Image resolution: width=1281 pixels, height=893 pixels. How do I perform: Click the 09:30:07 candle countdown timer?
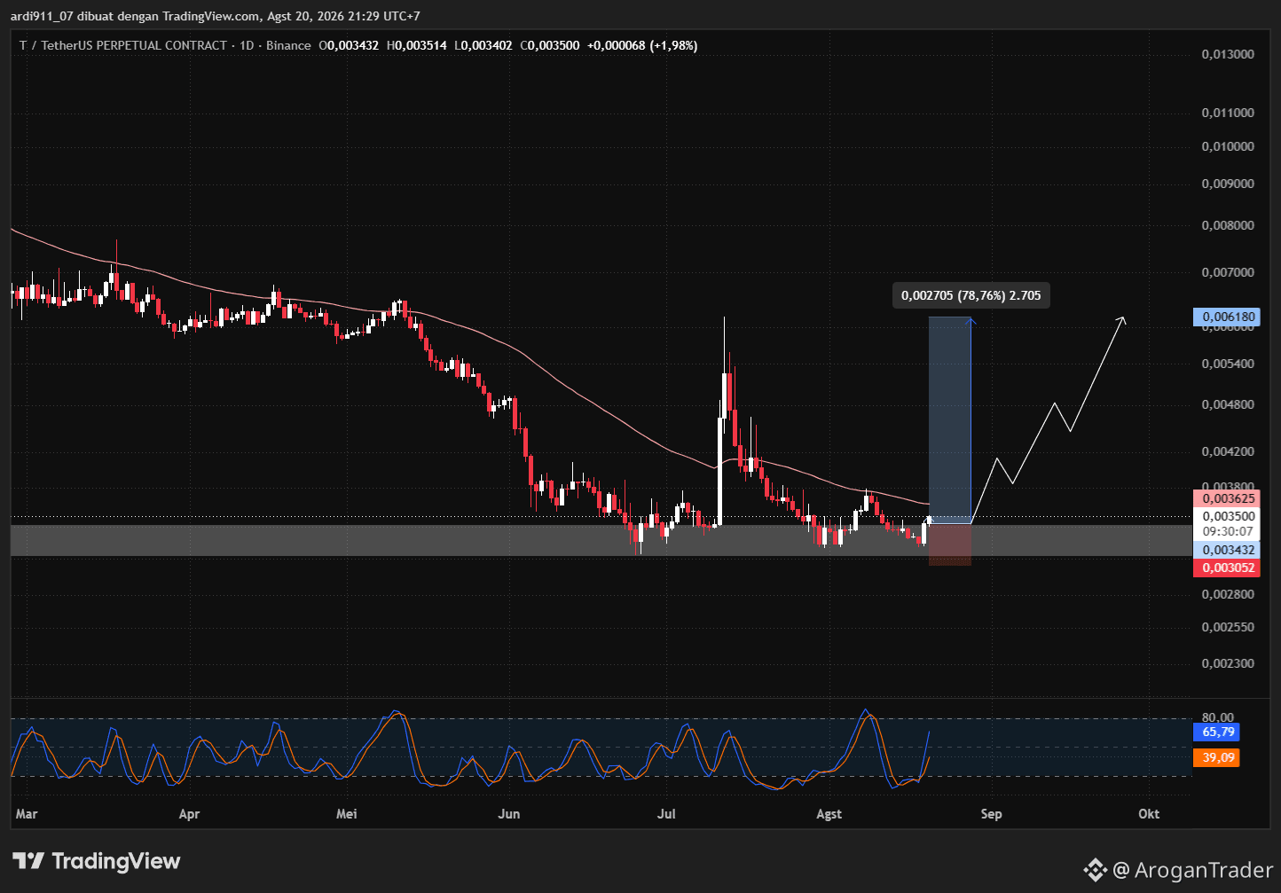1226,532
